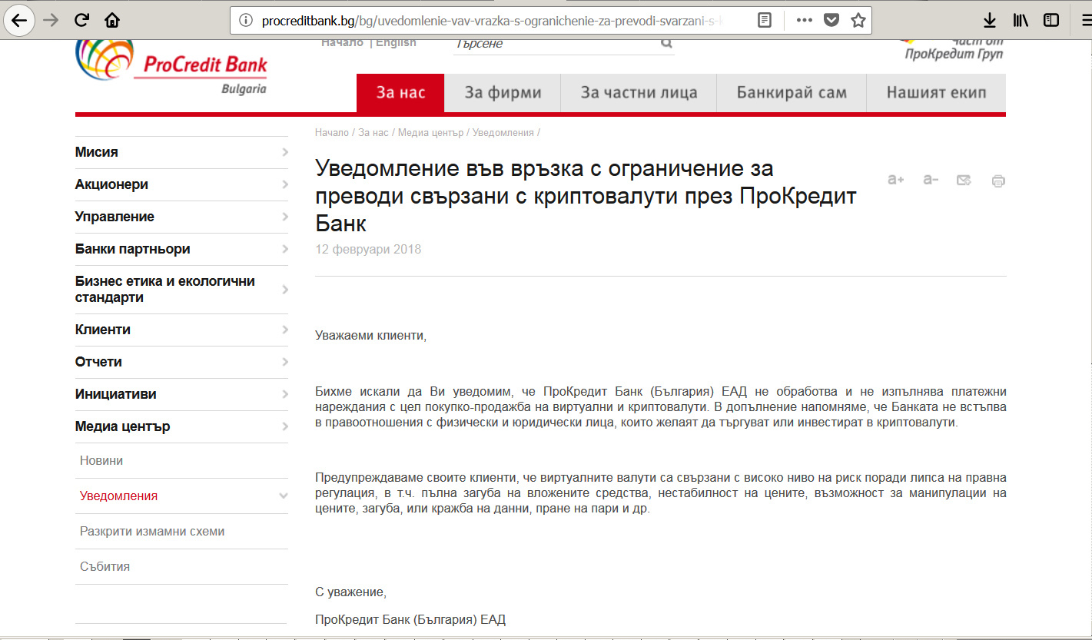Viewport: 1092px width, 640px height.
Task: Click the date 12 февруари 2018
Action: 368,249
